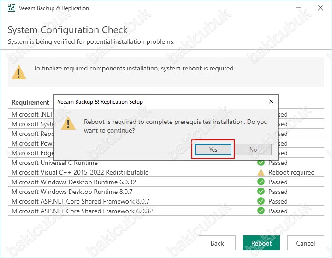Click green check for ASP.NET Core 8.0.7
The width and height of the screenshot is (332, 258).
pyautogui.click(x=261, y=201)
